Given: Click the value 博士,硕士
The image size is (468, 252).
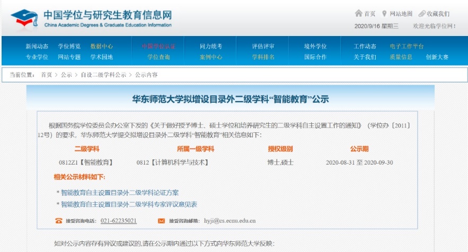Looking at the screenshot, I should [280, 163].
